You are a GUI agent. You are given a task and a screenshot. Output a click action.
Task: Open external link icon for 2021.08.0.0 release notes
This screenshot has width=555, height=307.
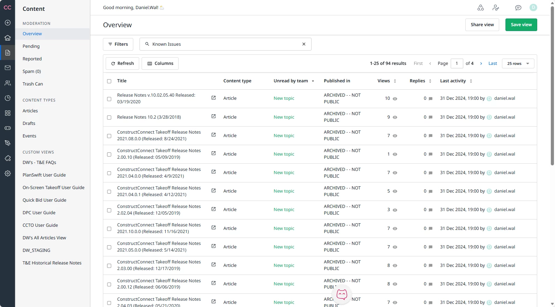click(213, 135)
